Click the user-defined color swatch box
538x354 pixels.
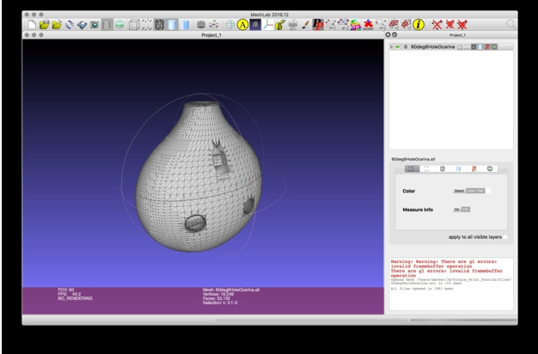tap(486, 191)
